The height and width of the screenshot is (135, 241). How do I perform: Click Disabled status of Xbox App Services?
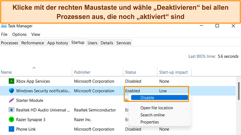[x=133, y=81]
